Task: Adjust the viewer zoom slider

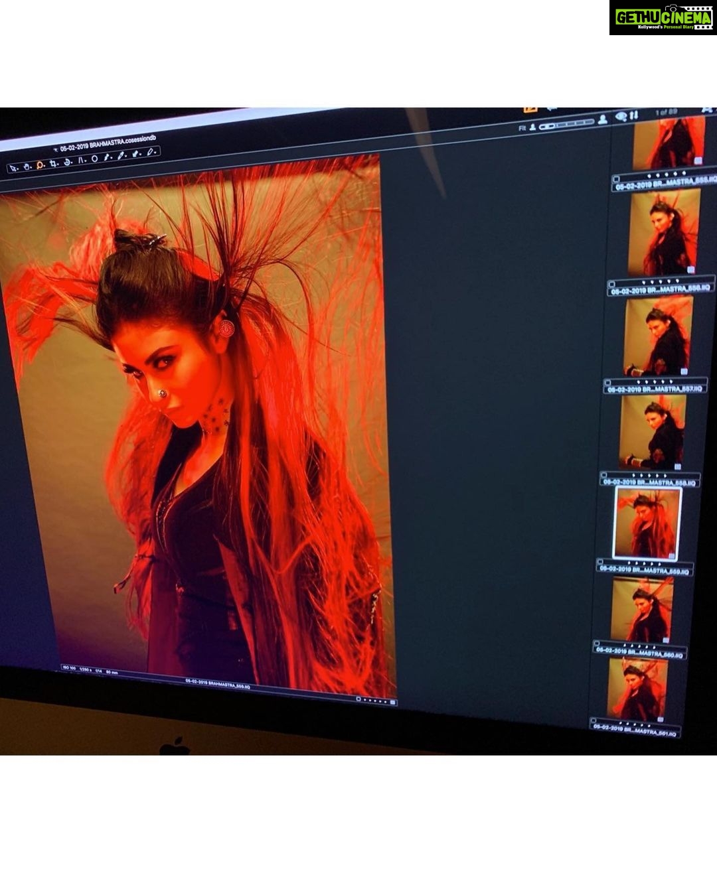Action: (x=566, y=124)
